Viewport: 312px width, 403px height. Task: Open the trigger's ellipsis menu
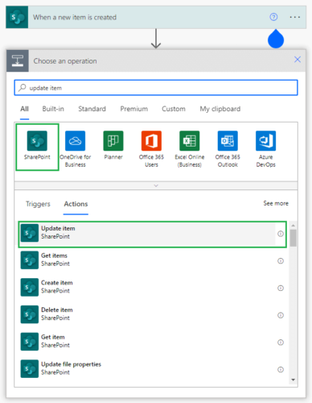point(295,17)
